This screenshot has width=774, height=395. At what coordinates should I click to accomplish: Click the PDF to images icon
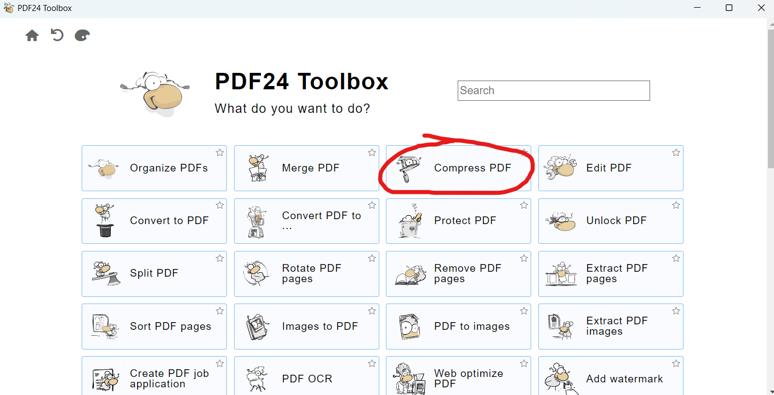click(409, 327)
